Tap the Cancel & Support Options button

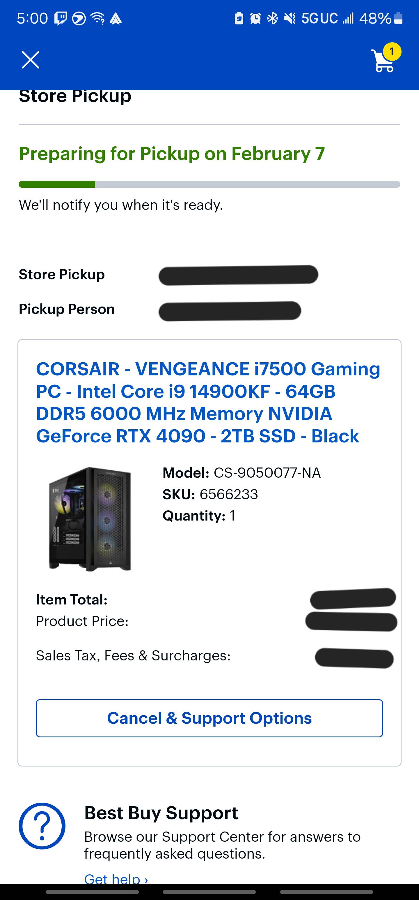209,718
